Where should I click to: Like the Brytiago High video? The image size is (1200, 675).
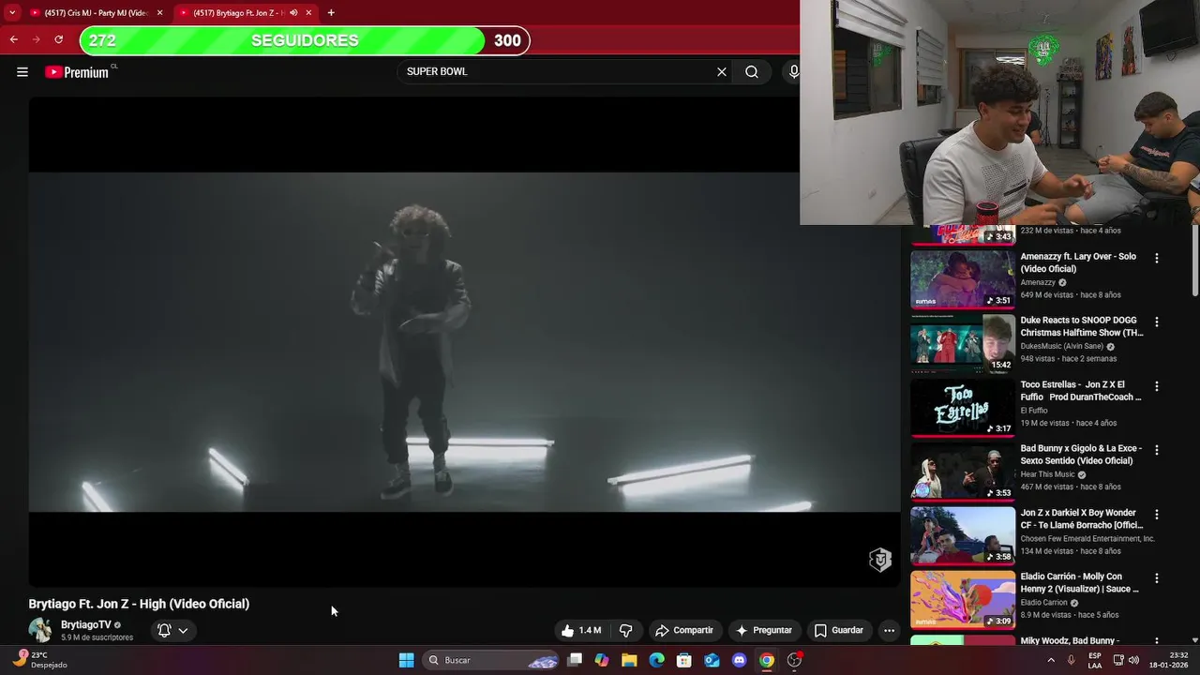coord(581,630)
